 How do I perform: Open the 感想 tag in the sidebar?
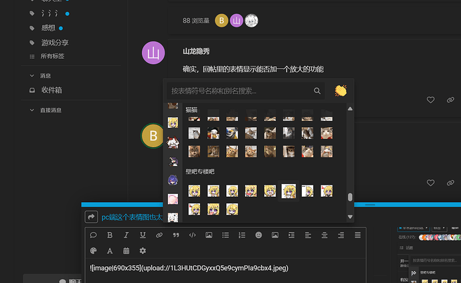[48, 28]
